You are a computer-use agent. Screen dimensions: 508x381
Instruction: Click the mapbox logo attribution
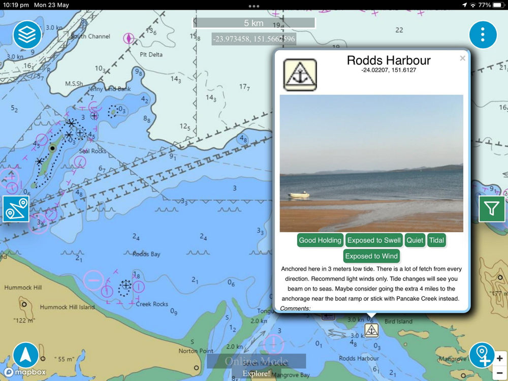(x=25, y=372)
